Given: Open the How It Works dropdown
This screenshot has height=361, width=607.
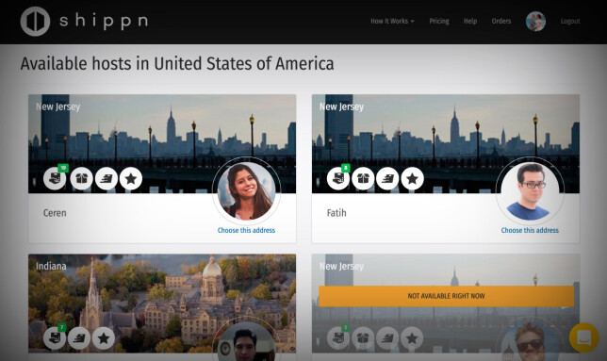Looking at the screenshot, I should (392, 22).
